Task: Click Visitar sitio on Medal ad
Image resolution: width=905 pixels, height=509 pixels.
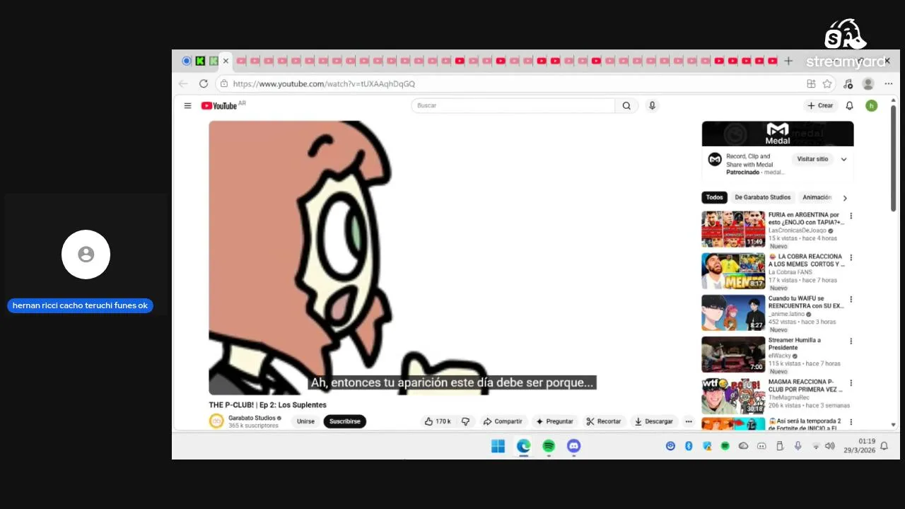Action: point(812,159)
